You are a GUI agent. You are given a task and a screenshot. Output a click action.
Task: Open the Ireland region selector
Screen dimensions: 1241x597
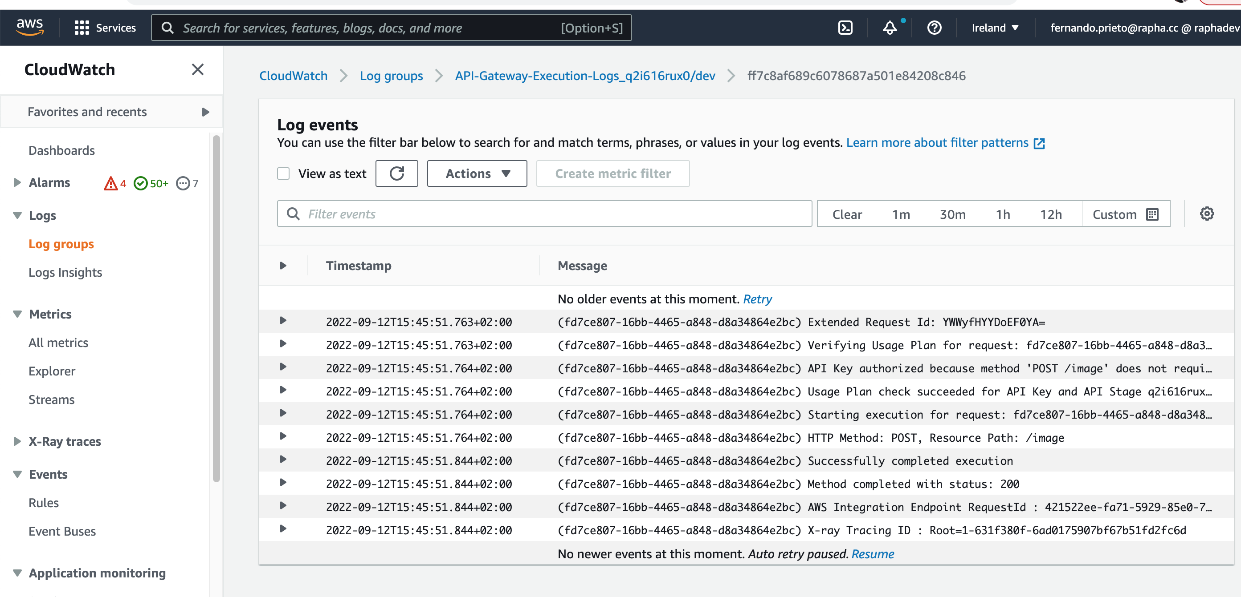coord(994,28)
